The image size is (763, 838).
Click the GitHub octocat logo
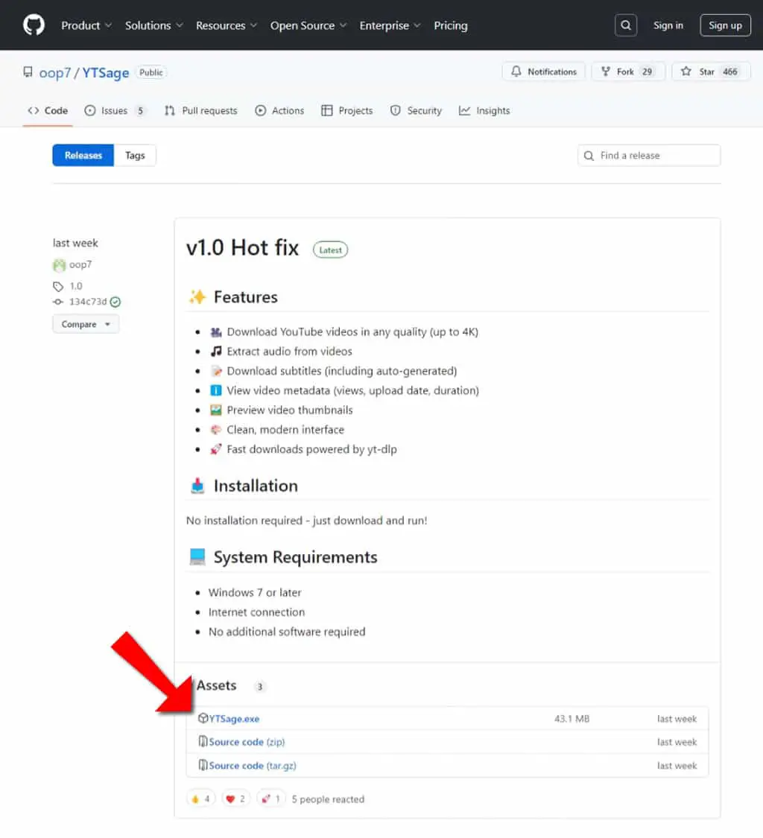(34, 25)
